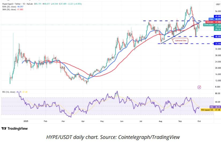Click the purple lightning event icon

pyautogui.click(x=199, y=87)
